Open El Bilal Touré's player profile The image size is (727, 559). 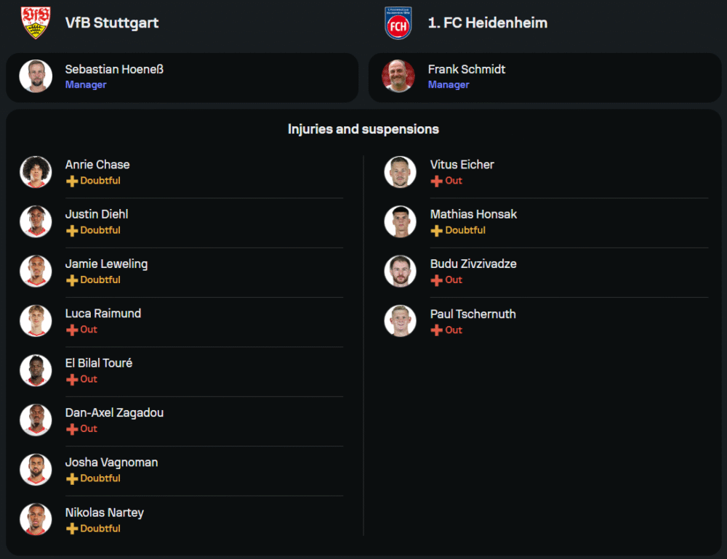[99, 363]
